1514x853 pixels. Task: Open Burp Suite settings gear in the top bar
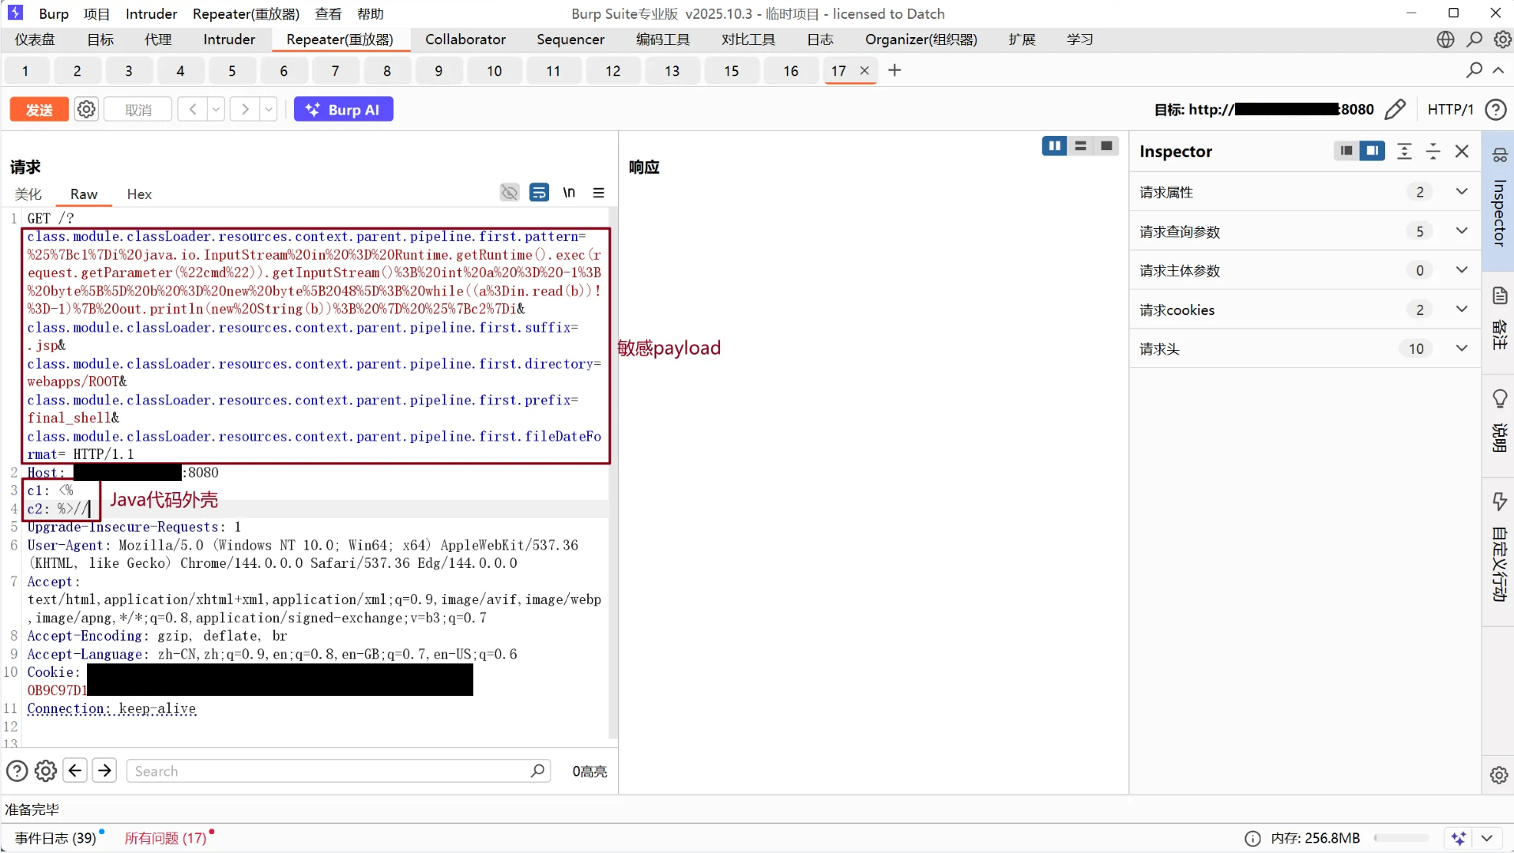(x=1502, y=39)
